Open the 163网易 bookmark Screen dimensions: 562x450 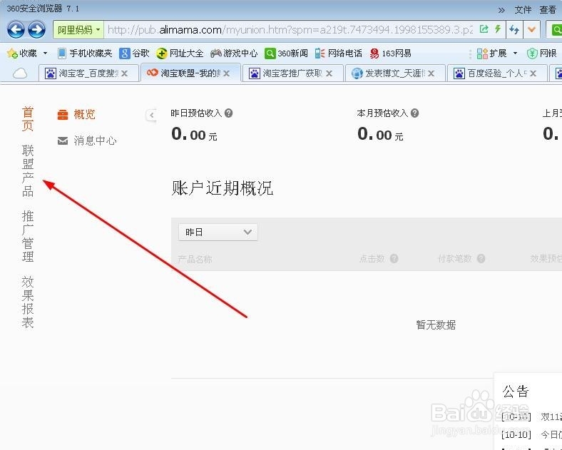click(390, 53)
